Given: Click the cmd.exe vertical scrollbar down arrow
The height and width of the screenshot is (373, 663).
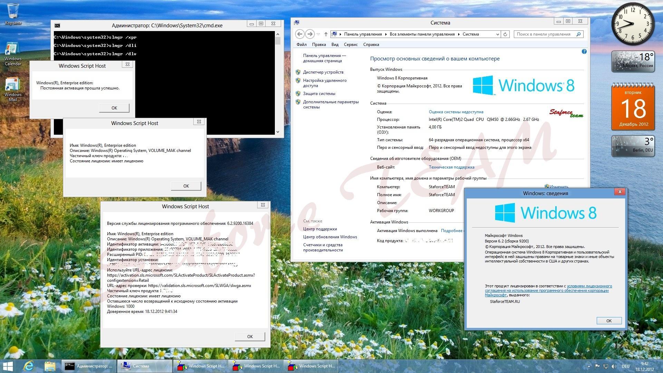Looking at the screenshot, I should point(278,132).
